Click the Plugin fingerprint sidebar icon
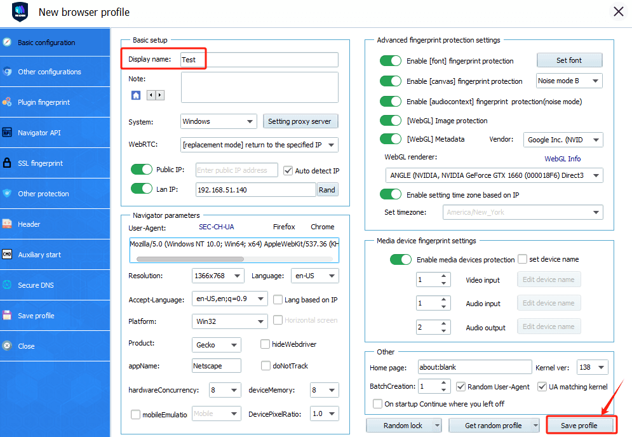This screenshot has width=632, height=437. 7,102
